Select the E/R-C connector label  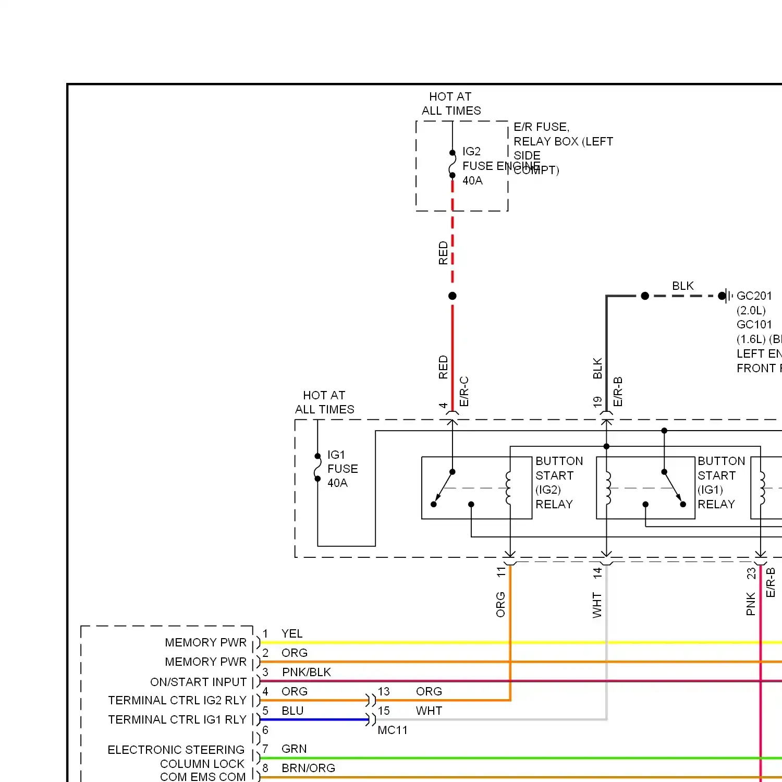pos(465,391)
